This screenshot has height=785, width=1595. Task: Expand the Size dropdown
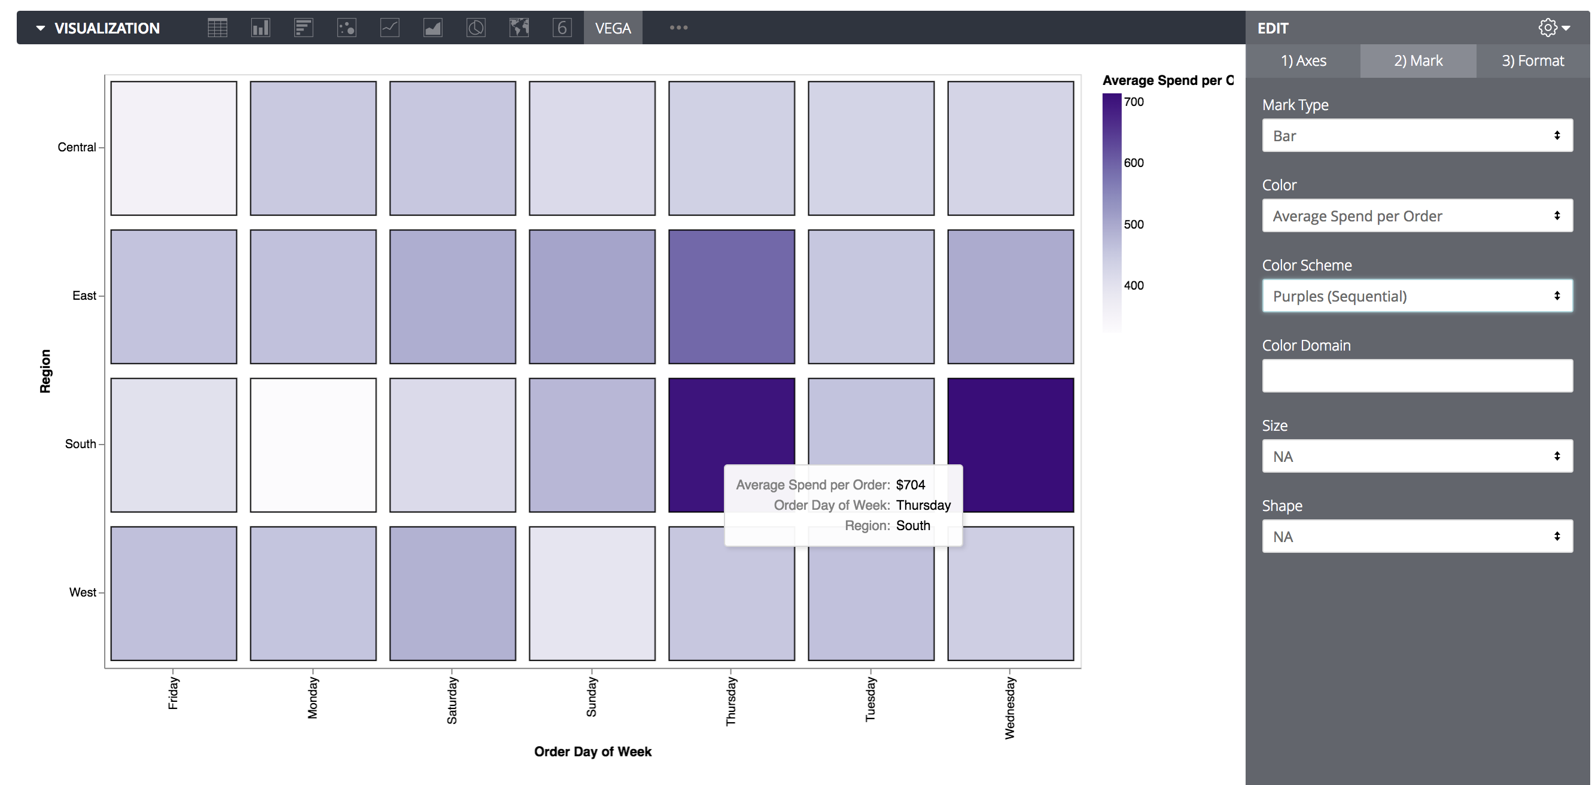point(1417,457)
